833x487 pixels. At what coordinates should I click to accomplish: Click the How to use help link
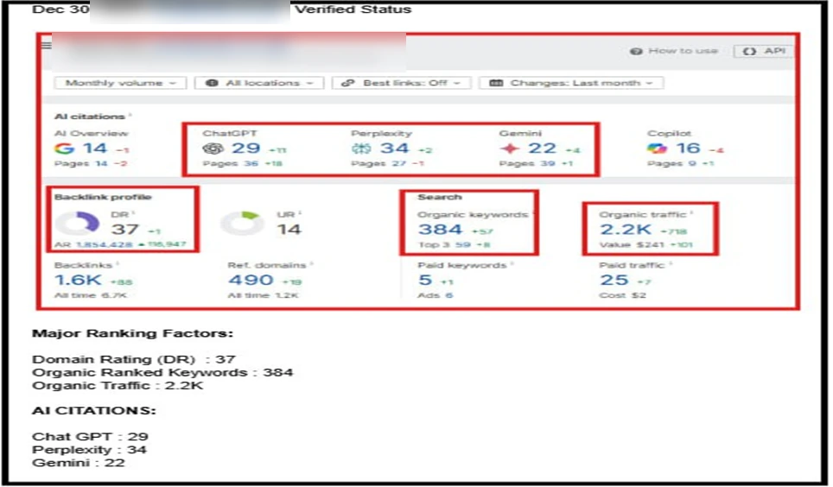pos(674,51)
